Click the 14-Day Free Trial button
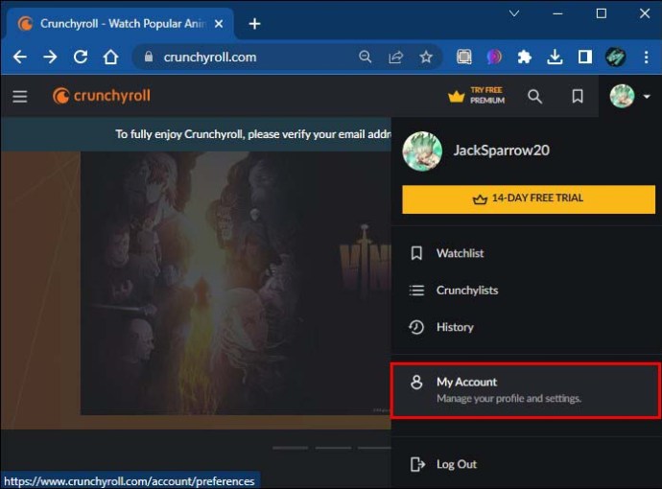Image resolution: width=662 pixels, height=489 pixels. [x=528, y=198]
